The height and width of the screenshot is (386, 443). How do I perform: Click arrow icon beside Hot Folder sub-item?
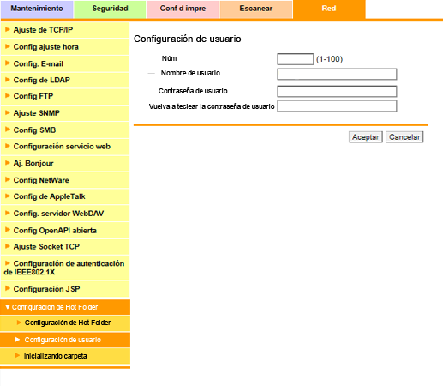pyautogui.click(x=19, y=323)
